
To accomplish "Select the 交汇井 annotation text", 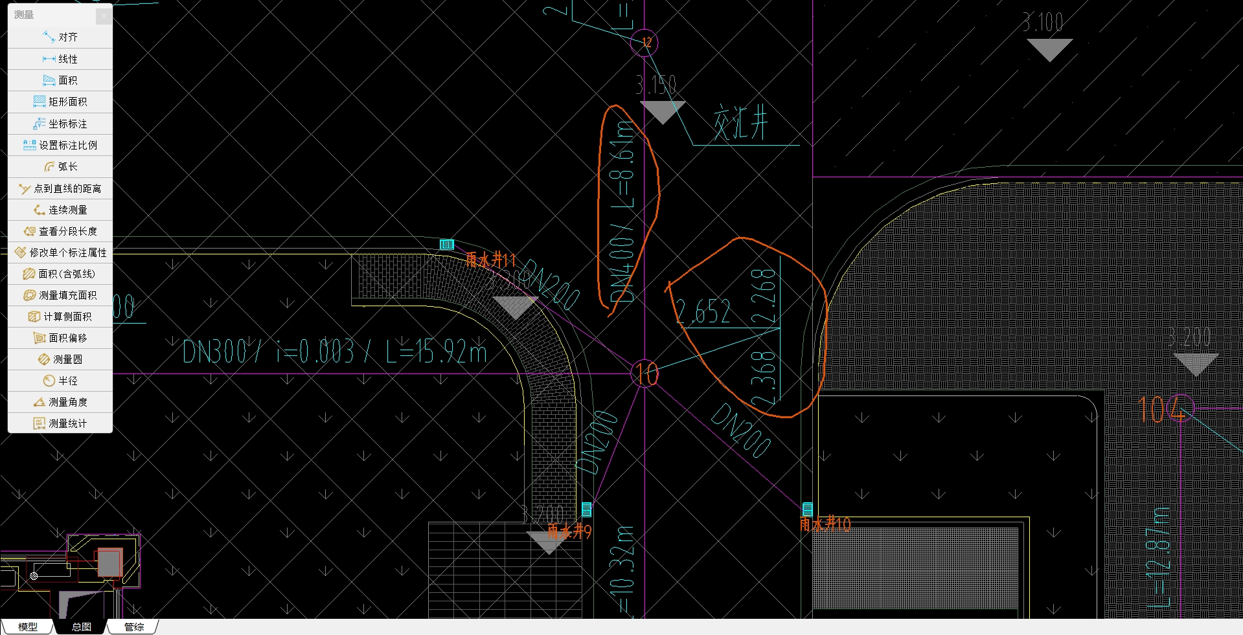I will [x=740, y=123].
